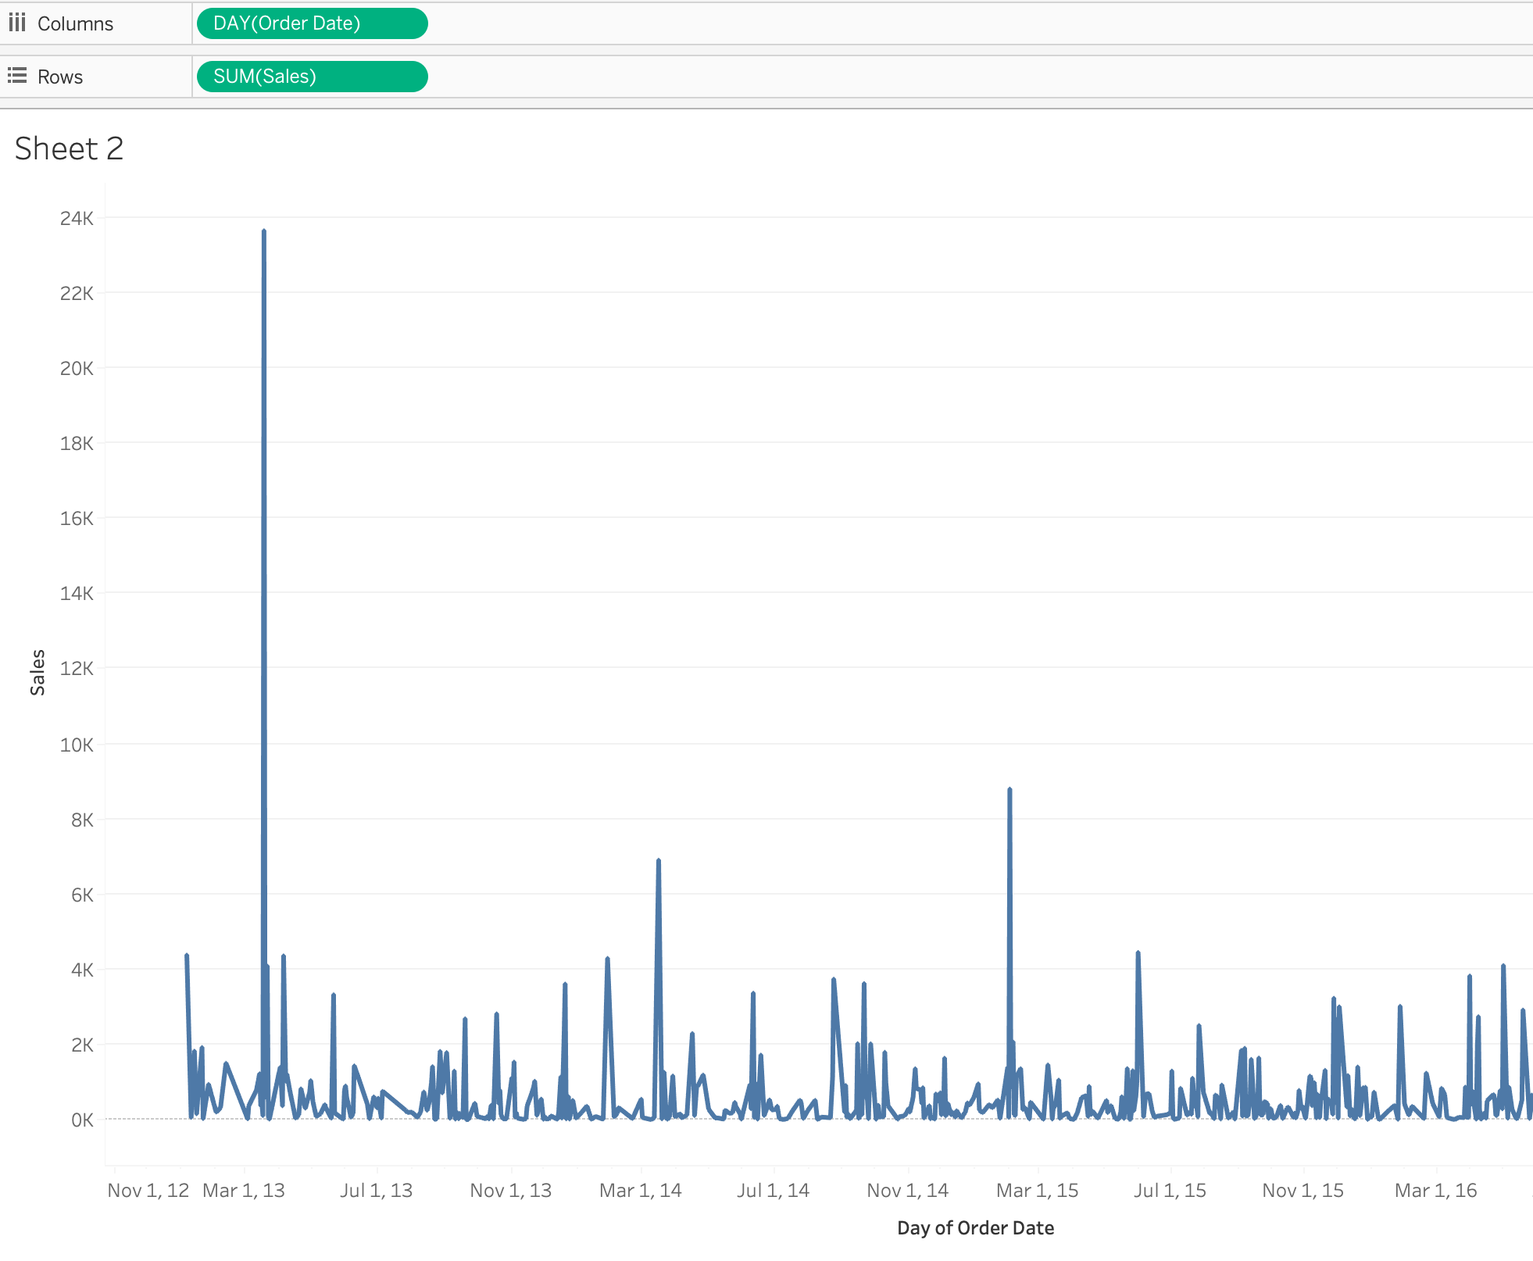This screenshot has height=1261, width=1533.
Task: Click the Columns shelf label
Action: click(75, 23)
